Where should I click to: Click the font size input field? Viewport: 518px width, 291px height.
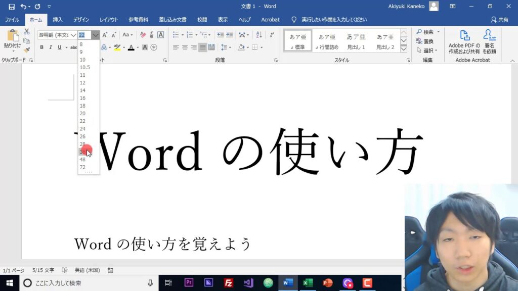(x=84, y=35)
